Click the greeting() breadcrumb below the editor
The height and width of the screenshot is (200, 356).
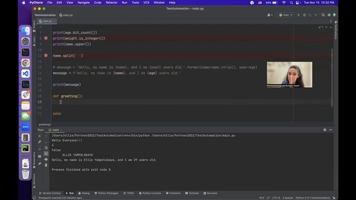tap(44, 124)
